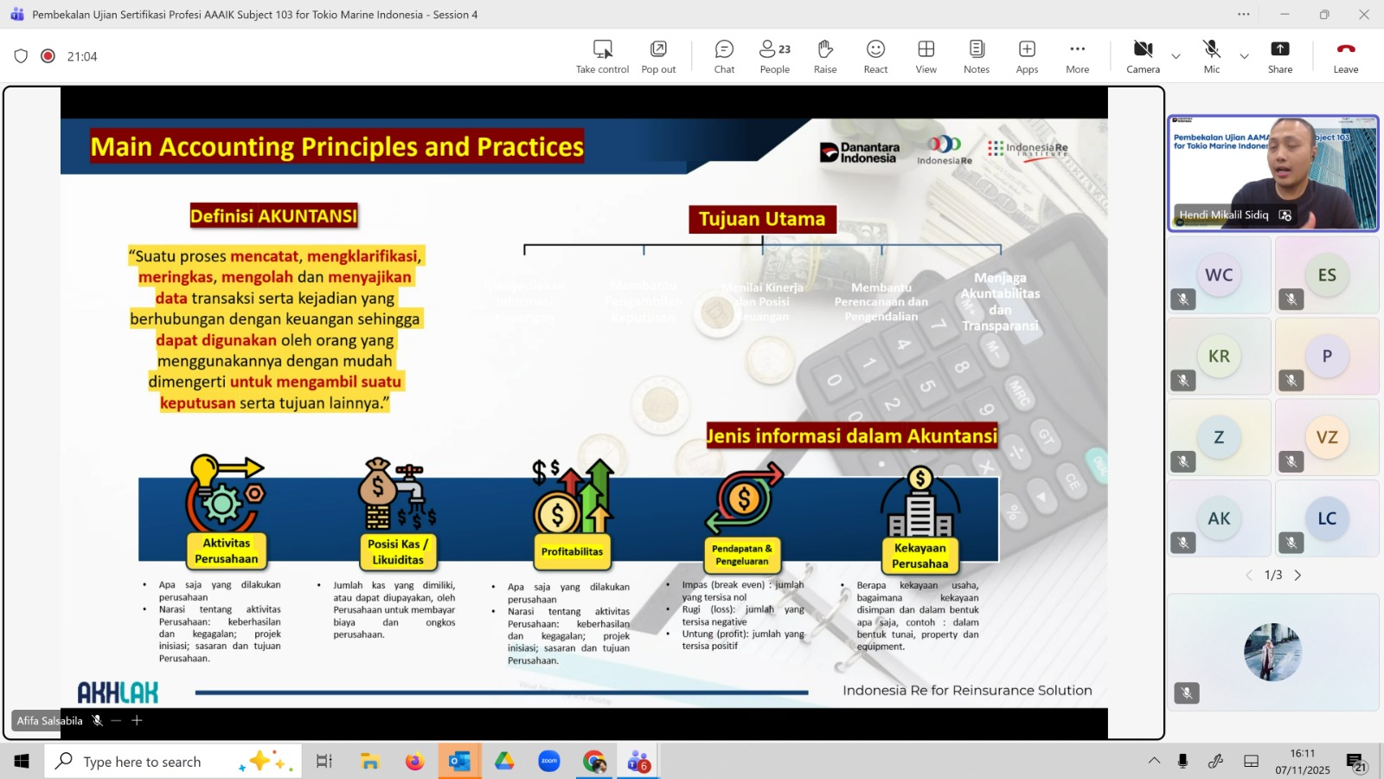Viewport: 1384px width, 779px height.
Task: Click the Share screen button
Action: (1280, 56)
